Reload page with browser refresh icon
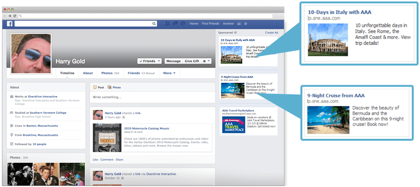Screen dimensions: 420x187 [x=15, y=16]
